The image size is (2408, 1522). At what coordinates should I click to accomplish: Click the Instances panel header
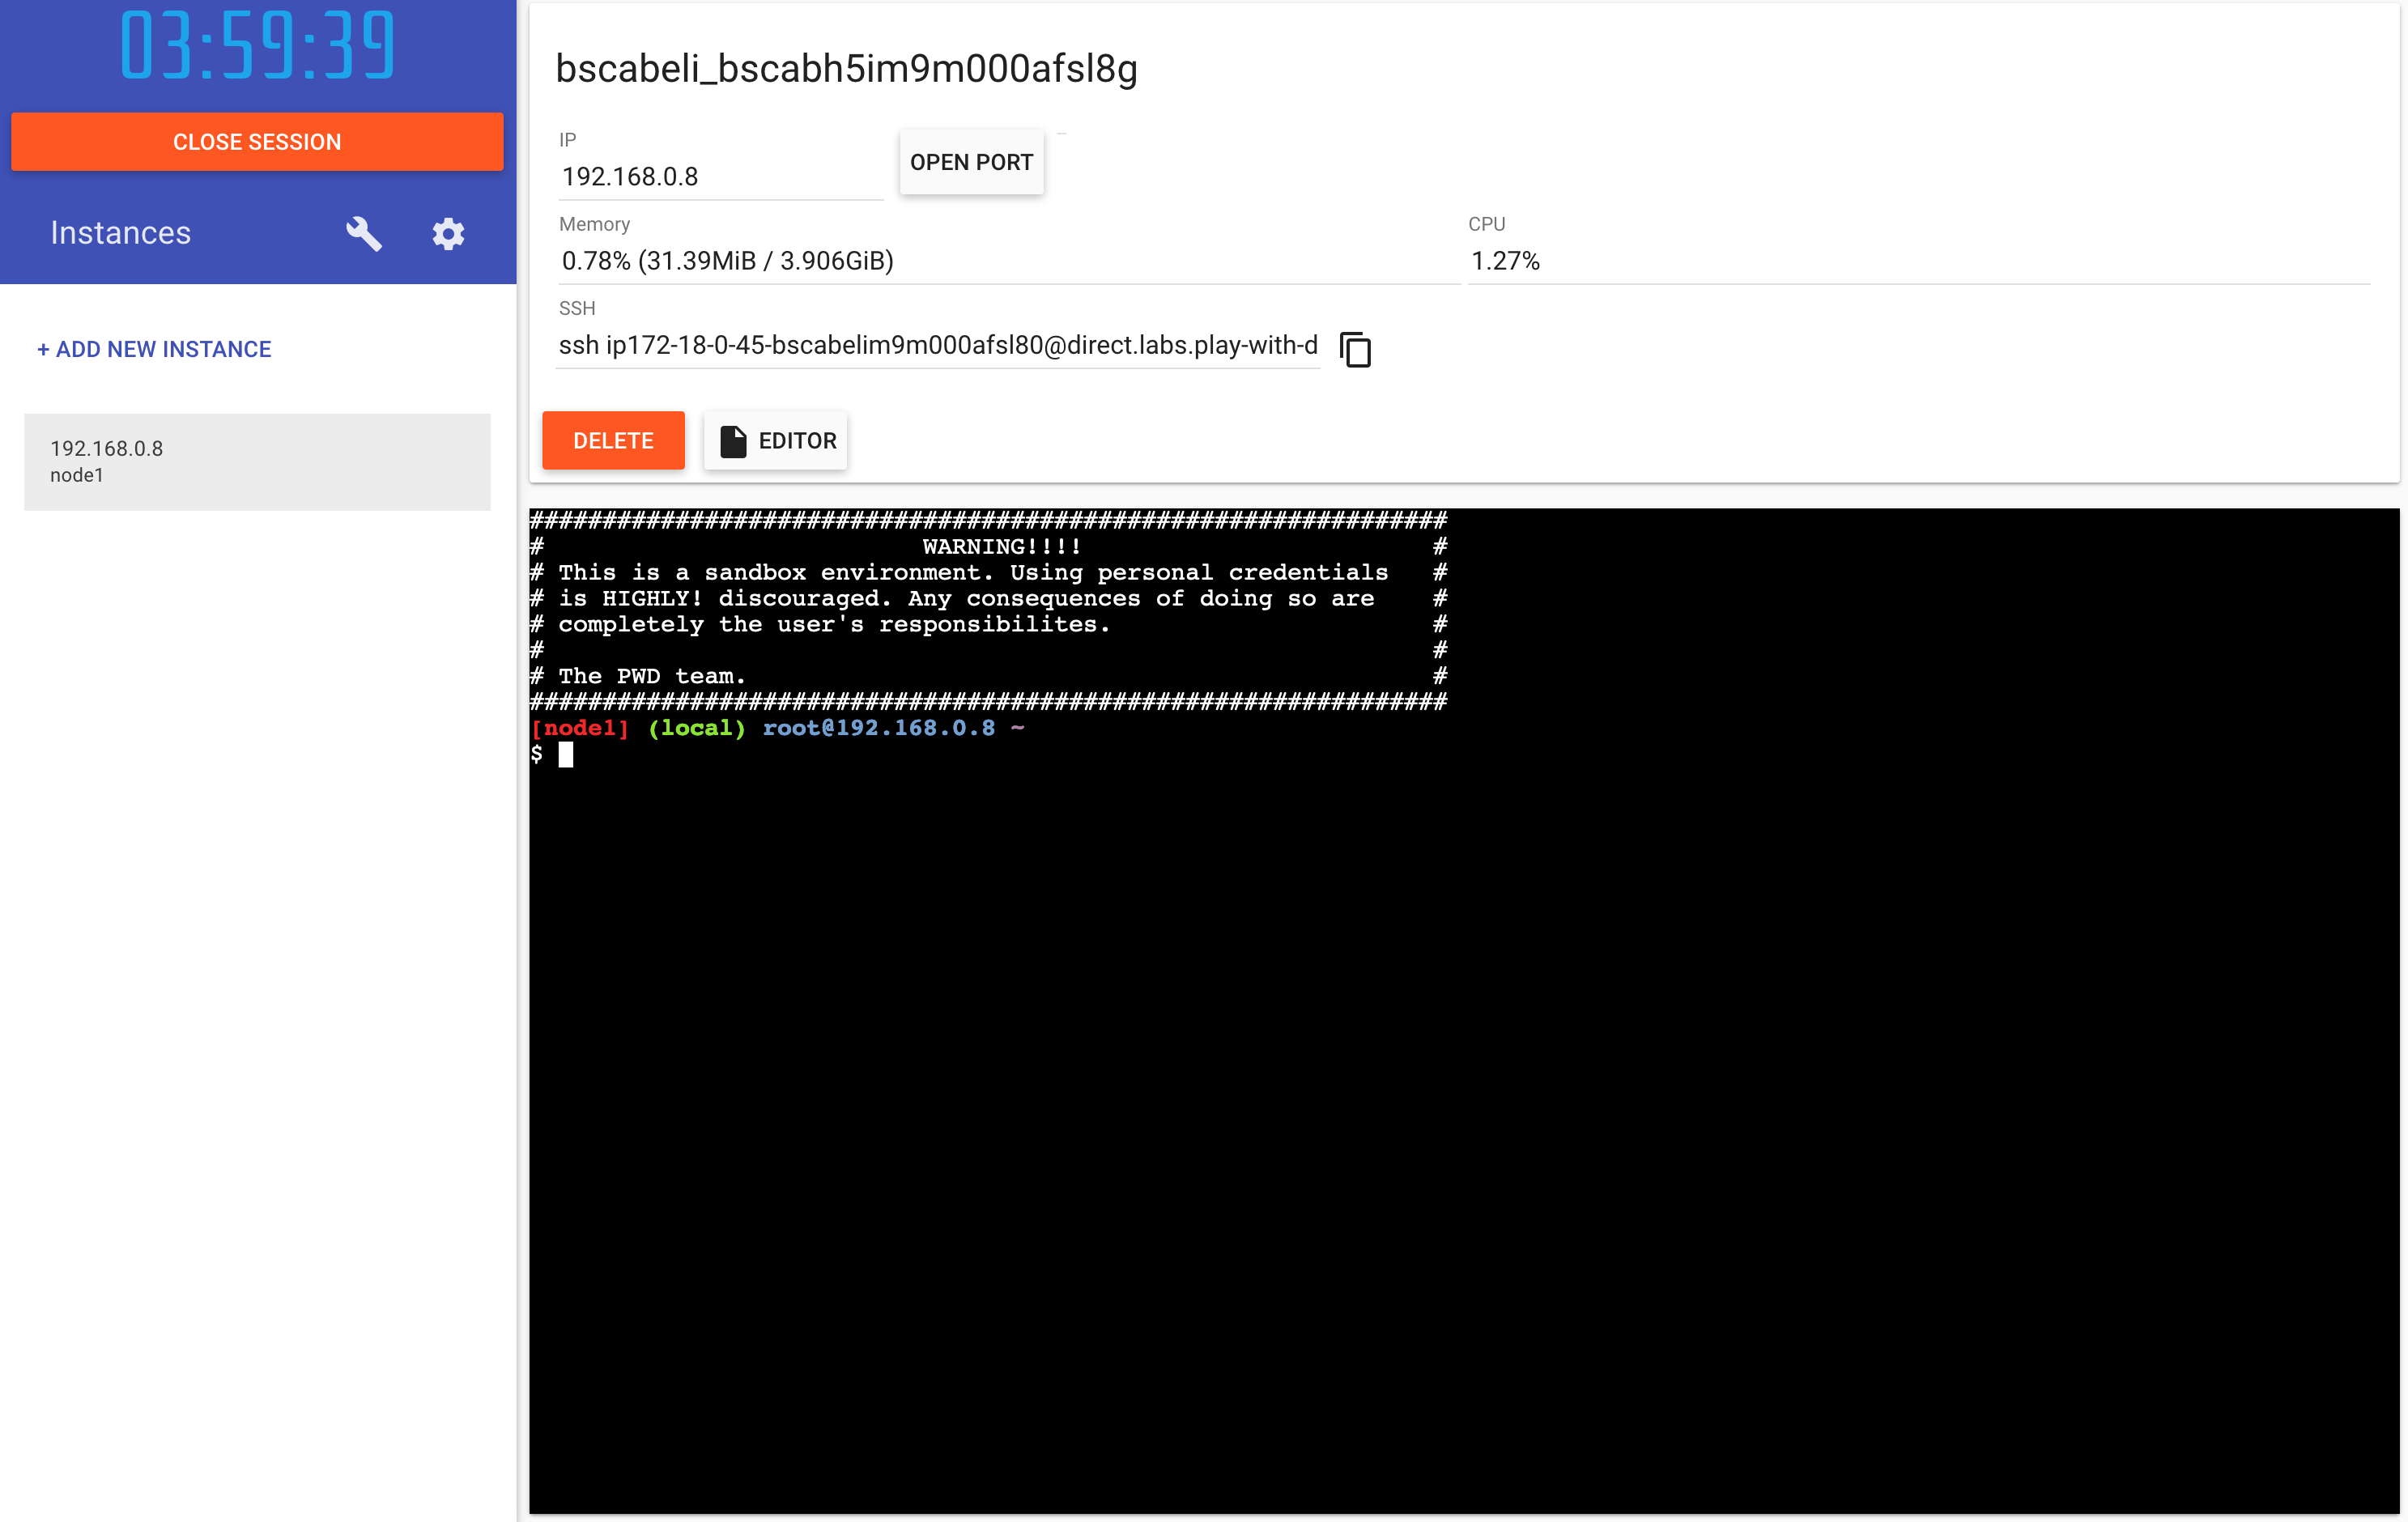pos(120,233)
